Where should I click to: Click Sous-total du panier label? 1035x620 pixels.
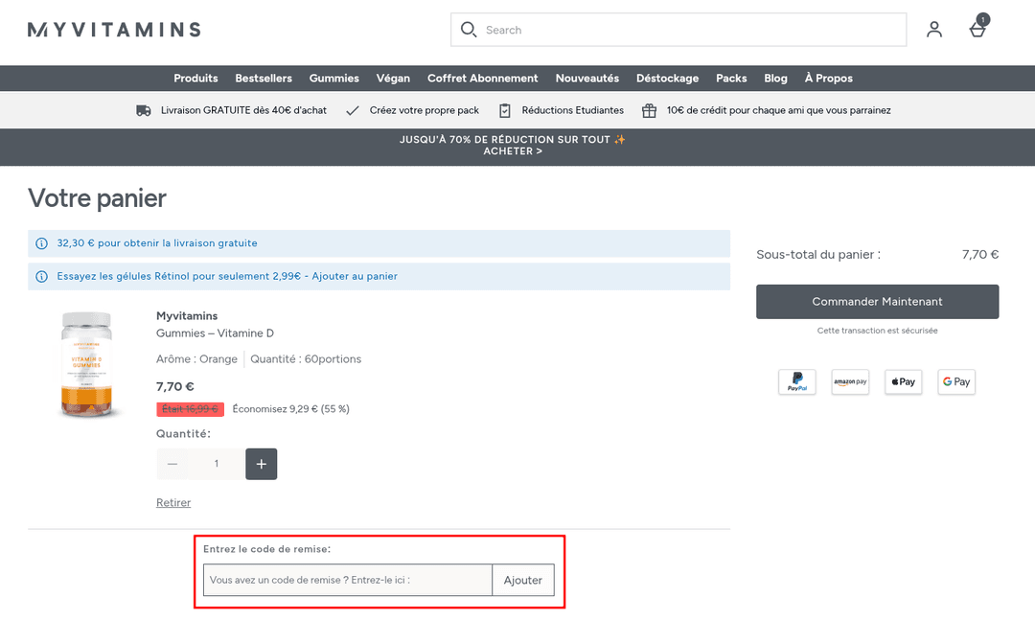click(x=818, y=255)
